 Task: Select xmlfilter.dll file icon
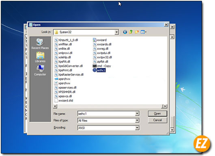point(56,44)
